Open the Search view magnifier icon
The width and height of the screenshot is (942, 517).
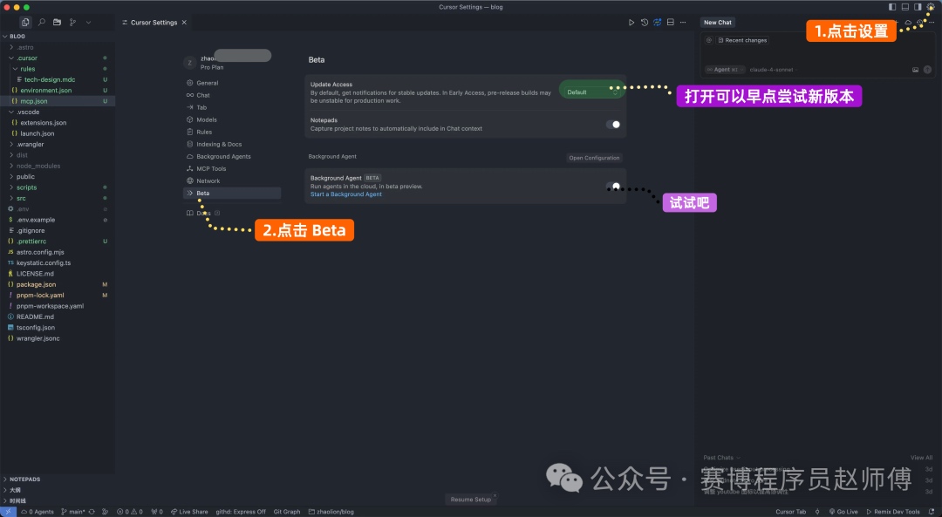[x=42, y=22]
